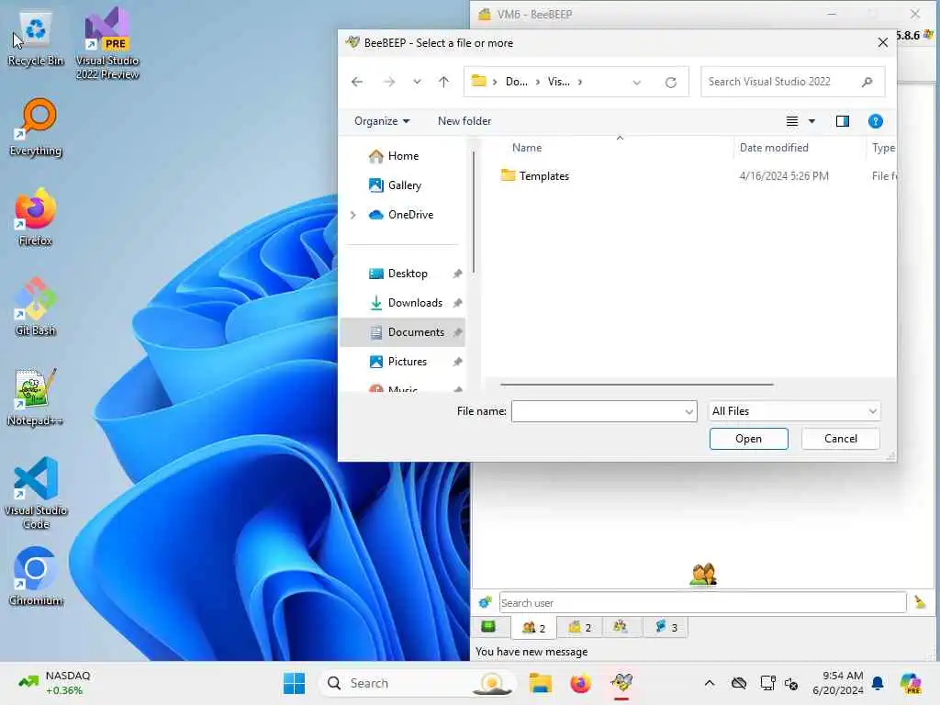
Task: Open view options dropdown arrow
Action: (811, 121)
